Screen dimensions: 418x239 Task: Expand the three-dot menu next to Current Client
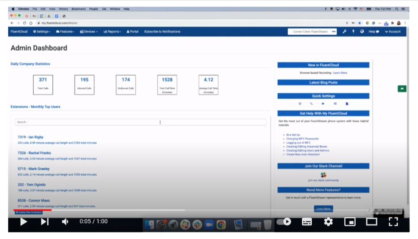334,32
